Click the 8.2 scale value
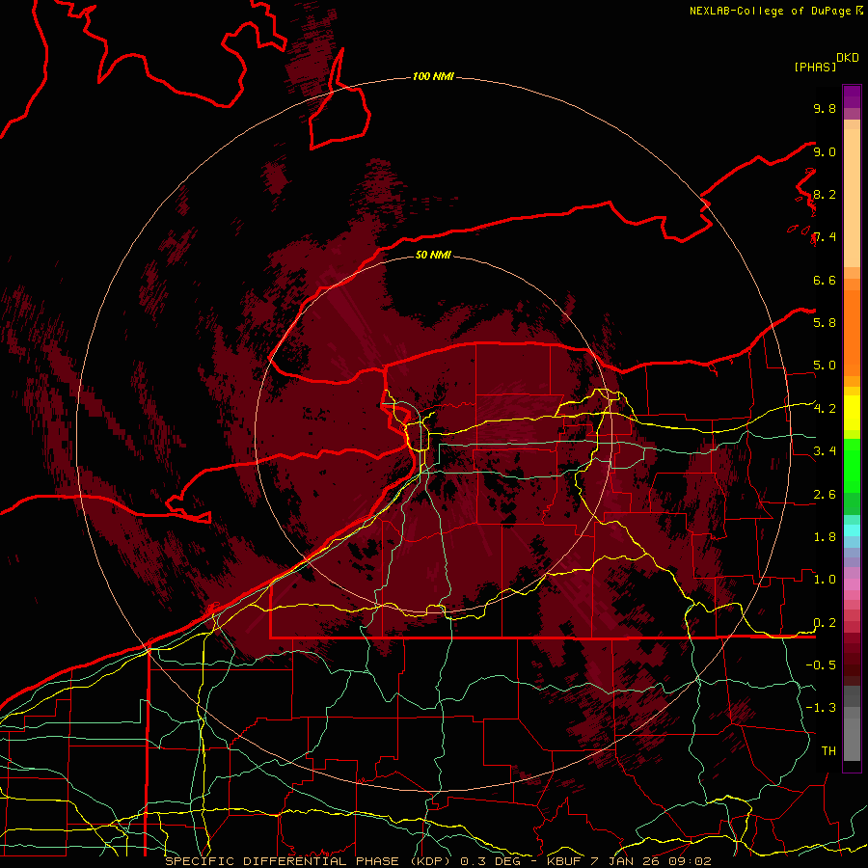The height and width of the screenshot is (868, 868). pyautogui.click(x=825, y=194)
